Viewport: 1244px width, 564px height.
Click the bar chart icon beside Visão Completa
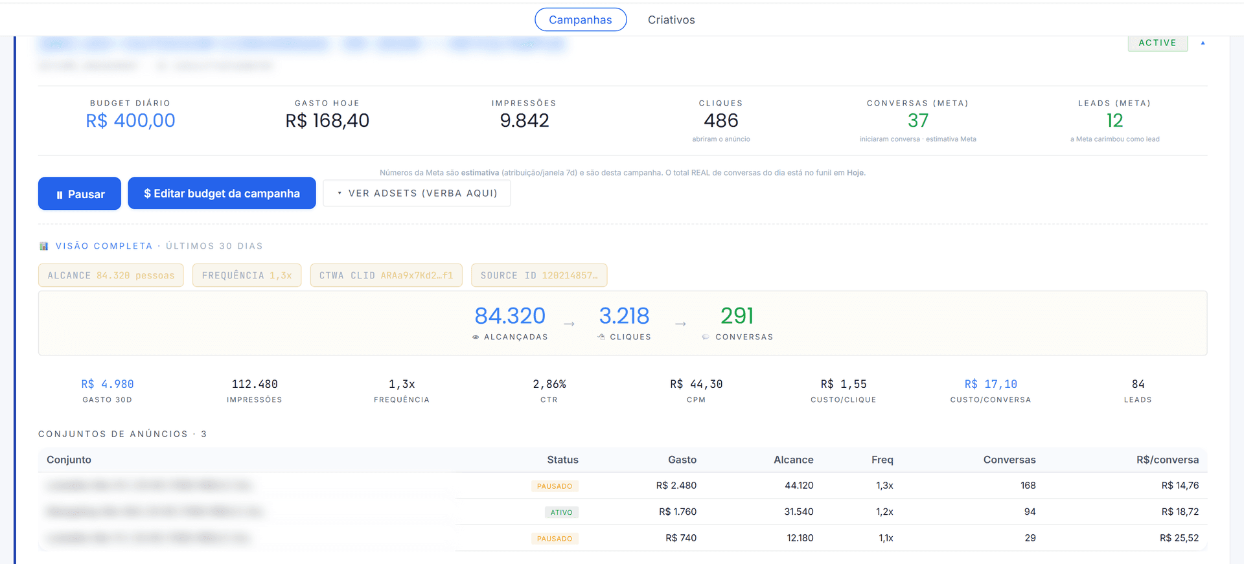[x=43, y=246]
